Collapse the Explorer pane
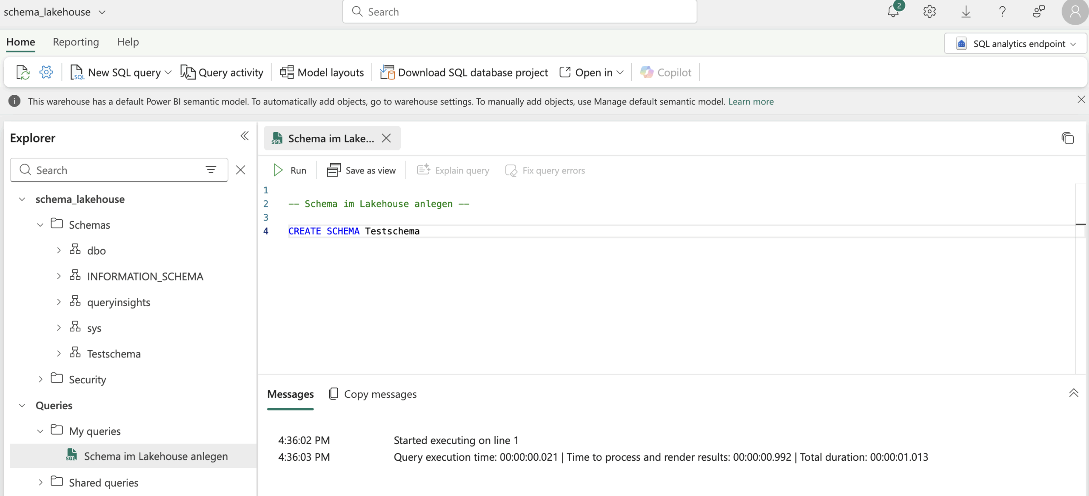1089x496 pixels. [x=244, y=136]
